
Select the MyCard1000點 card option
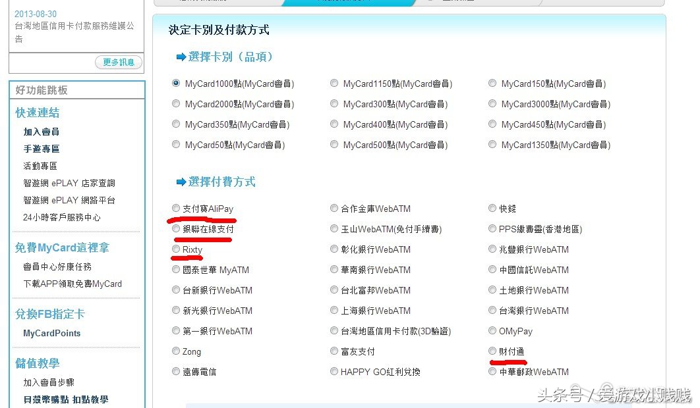click(x=176, y=84)
